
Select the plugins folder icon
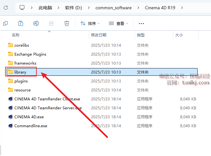point(11,81)
